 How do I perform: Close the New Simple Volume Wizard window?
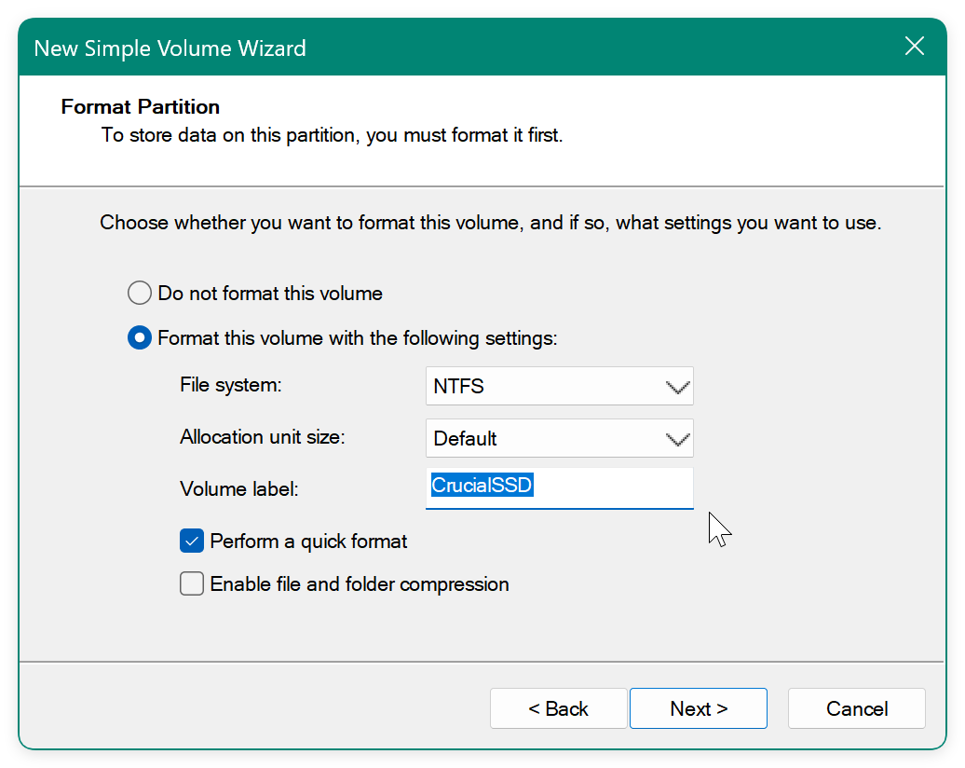tap(915, 47)
